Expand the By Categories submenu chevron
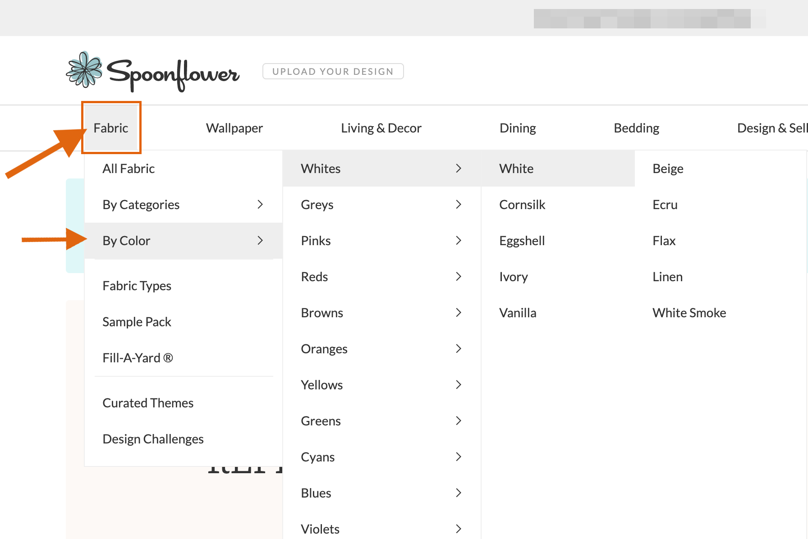808x539 pixels. click(x=260, y=205)
